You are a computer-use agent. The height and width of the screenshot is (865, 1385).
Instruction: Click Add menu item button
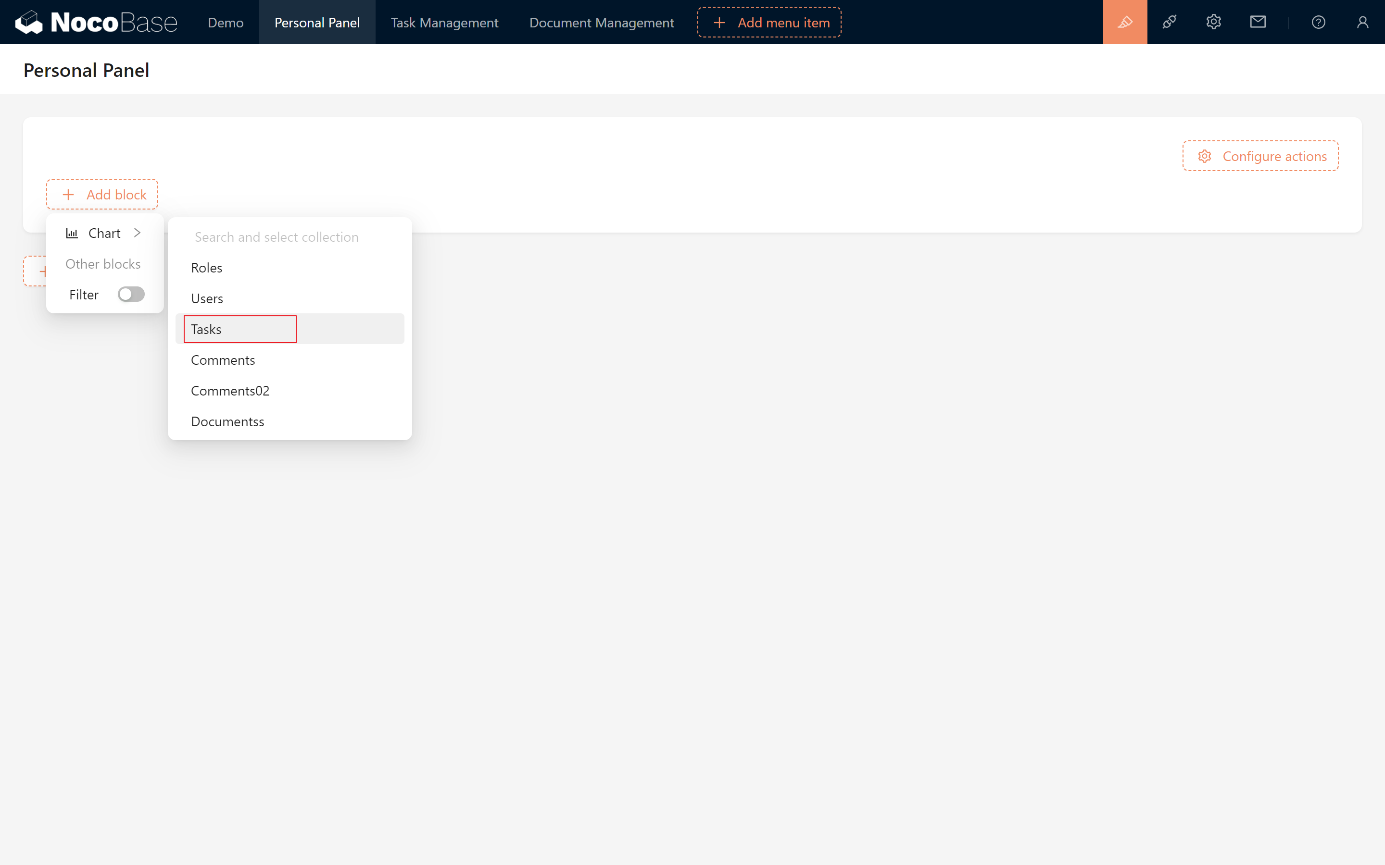(771, 22)
